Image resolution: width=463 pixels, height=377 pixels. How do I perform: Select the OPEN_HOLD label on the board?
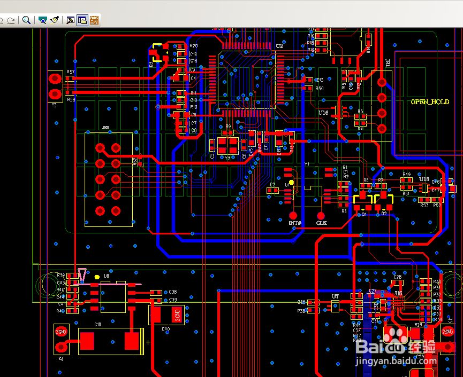[430, 102]
